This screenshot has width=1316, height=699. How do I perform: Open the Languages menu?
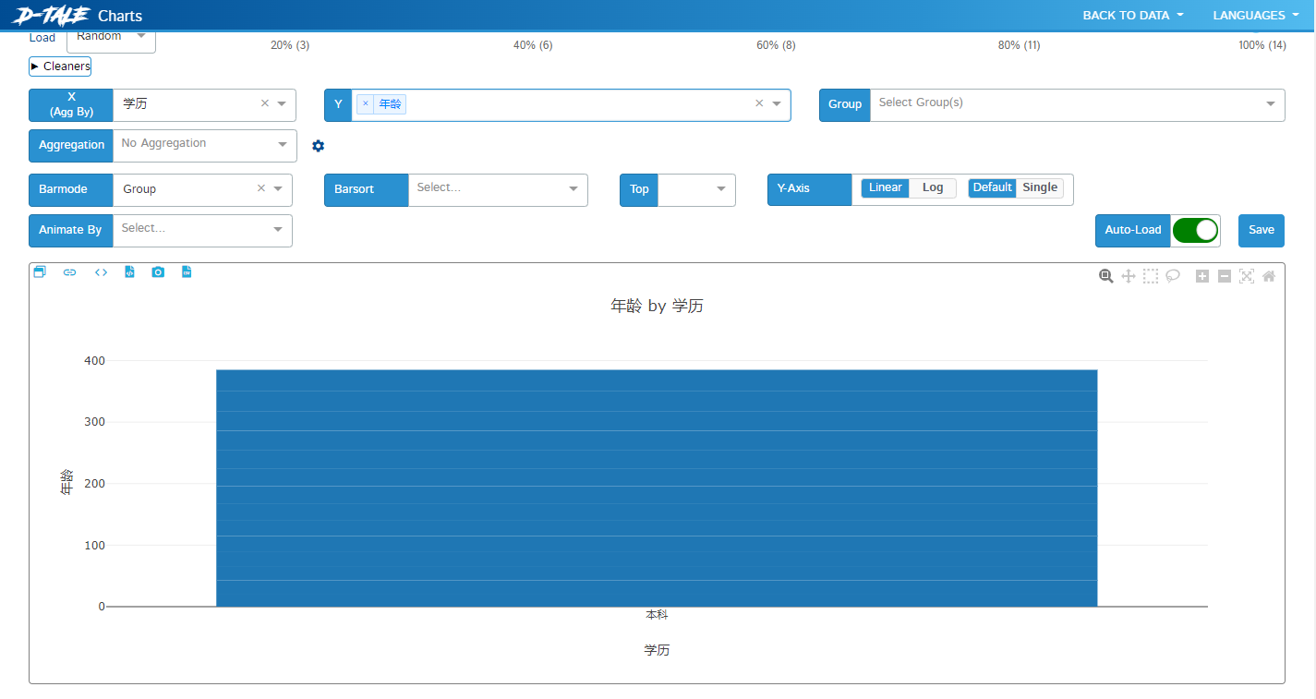tap(1255, 16)
